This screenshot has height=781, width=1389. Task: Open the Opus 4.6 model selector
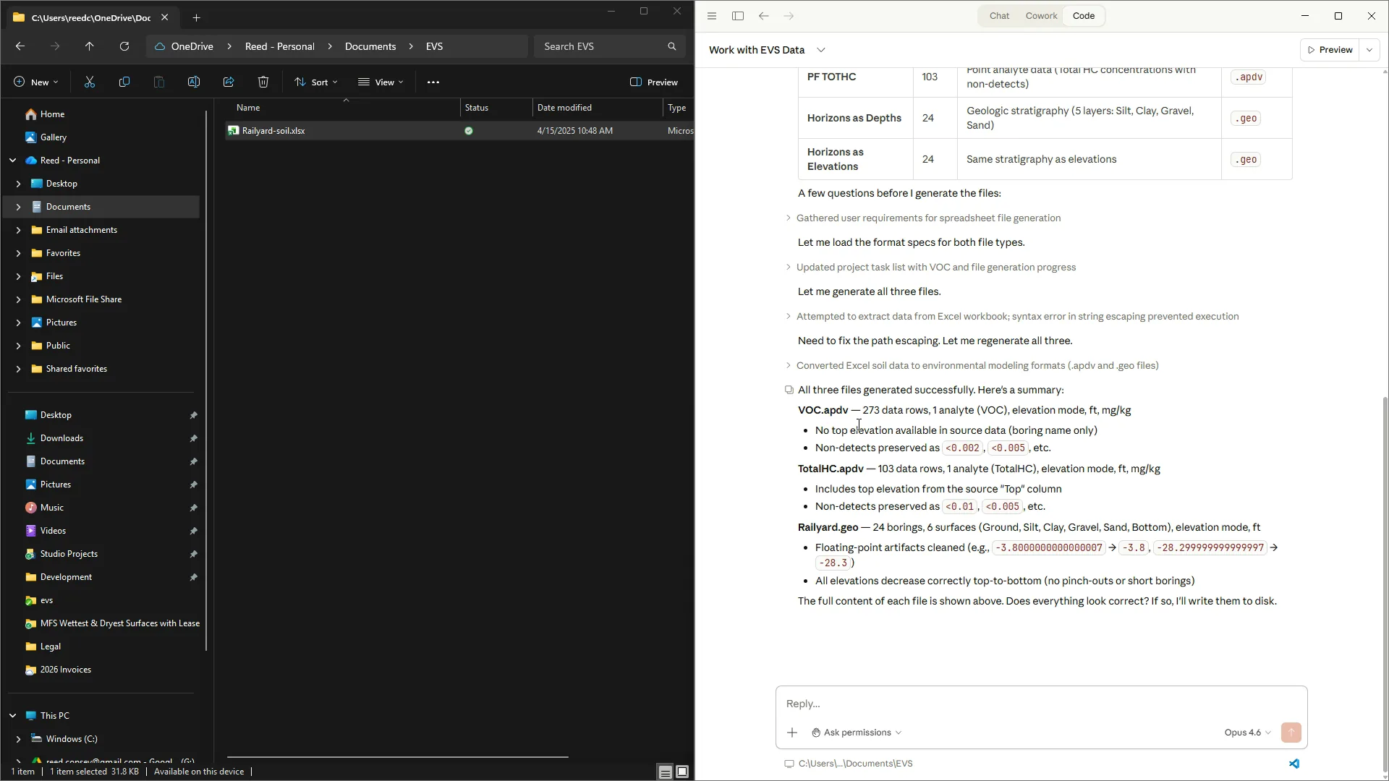[1247, 733]
